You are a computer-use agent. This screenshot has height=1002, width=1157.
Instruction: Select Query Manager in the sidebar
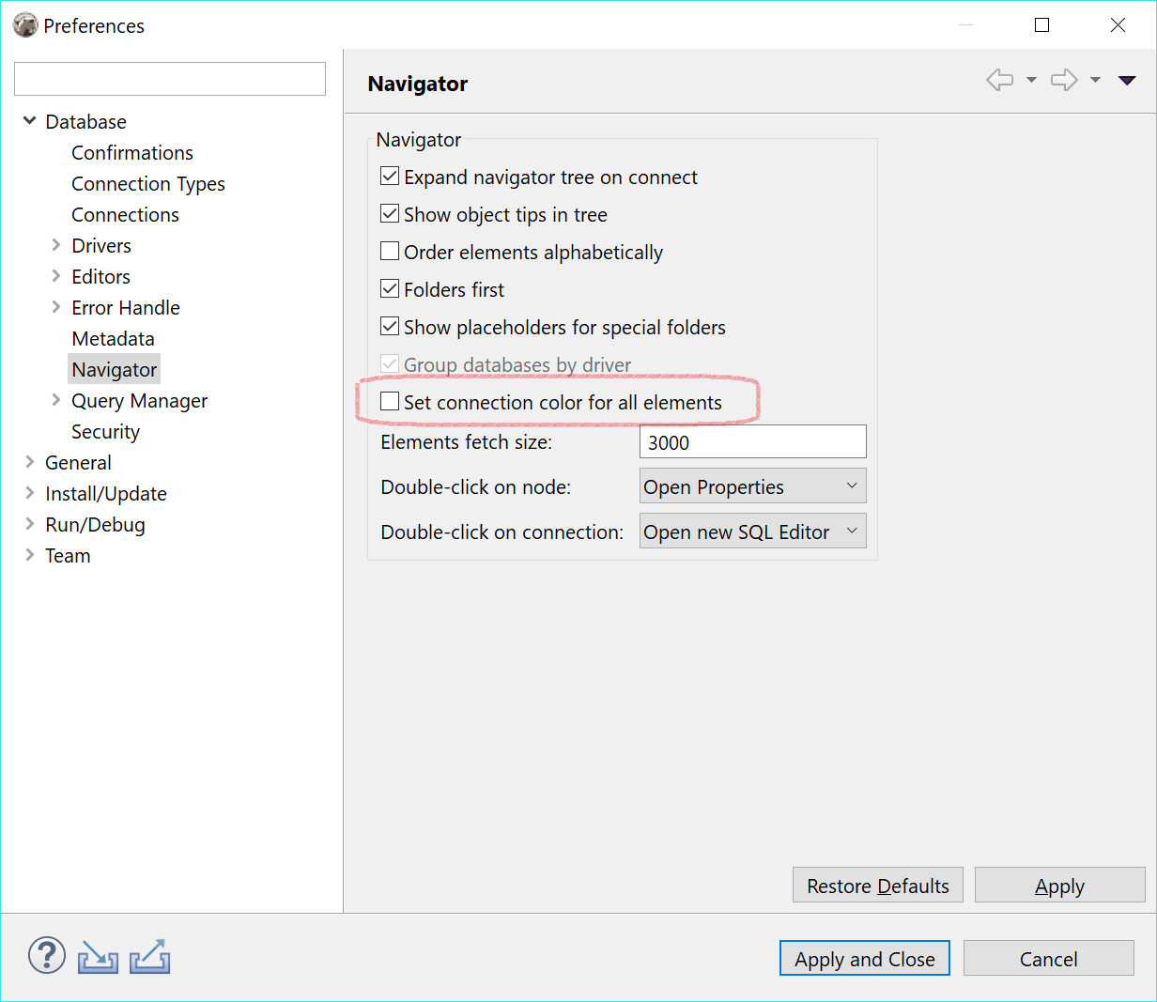(139, 400)
